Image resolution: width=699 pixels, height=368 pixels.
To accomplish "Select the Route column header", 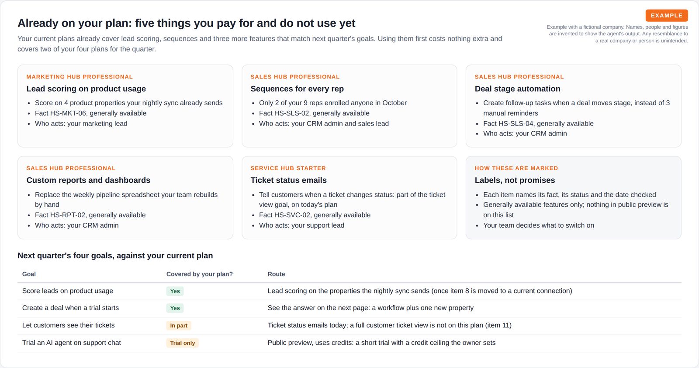I will click(276, 274).
